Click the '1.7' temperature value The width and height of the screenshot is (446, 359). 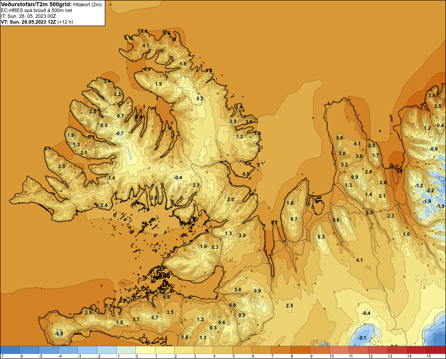(376, 155)
